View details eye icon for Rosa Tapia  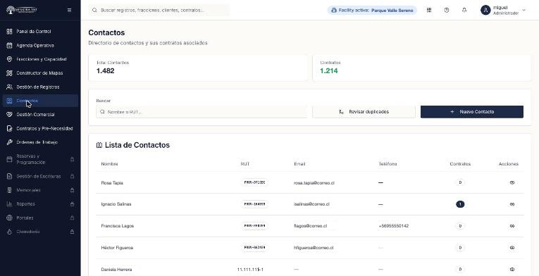tap(512, 182)
